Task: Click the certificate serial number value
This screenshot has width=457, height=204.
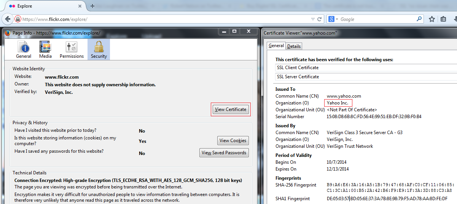Action: point(374,117)
